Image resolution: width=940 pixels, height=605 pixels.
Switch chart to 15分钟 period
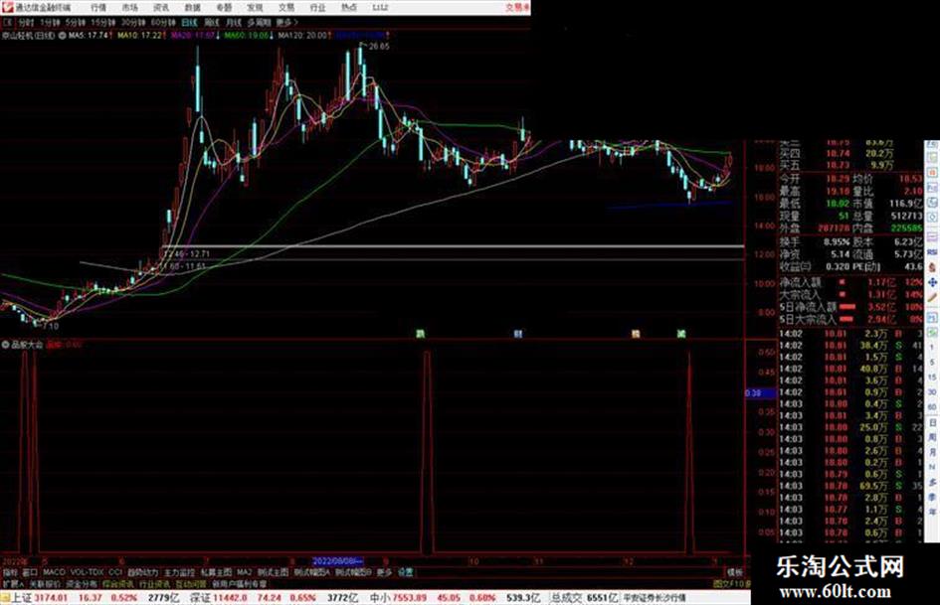(x=103, y=22)
